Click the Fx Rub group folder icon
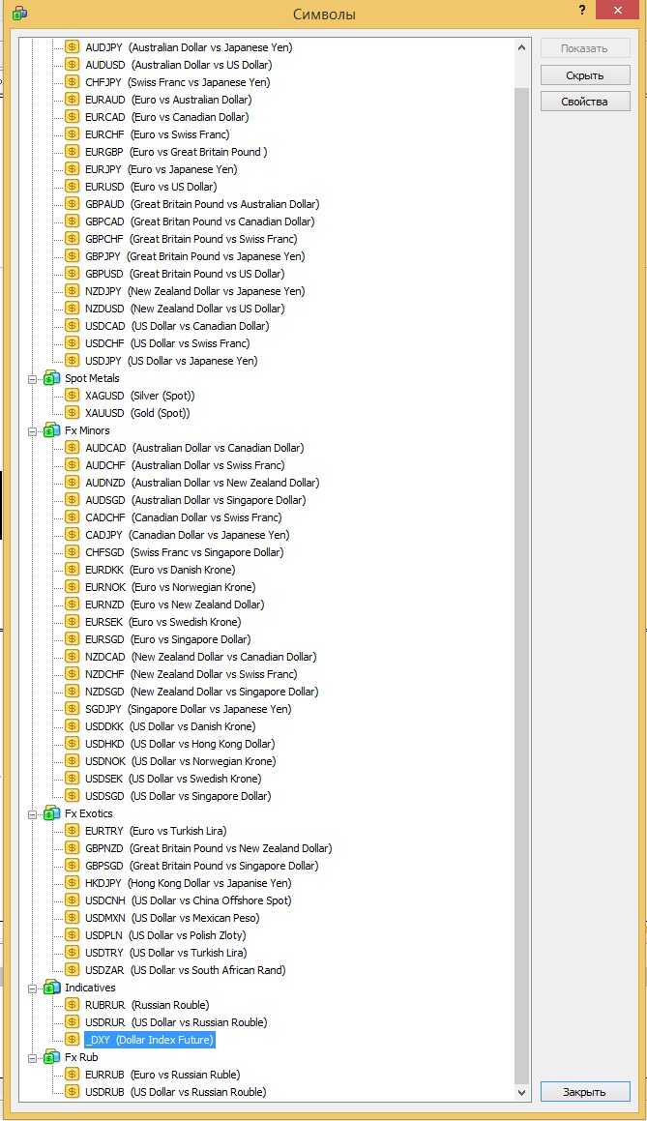Image resolution: width=647 pixels, height=1121 pixels. (x=51, y=1057)
